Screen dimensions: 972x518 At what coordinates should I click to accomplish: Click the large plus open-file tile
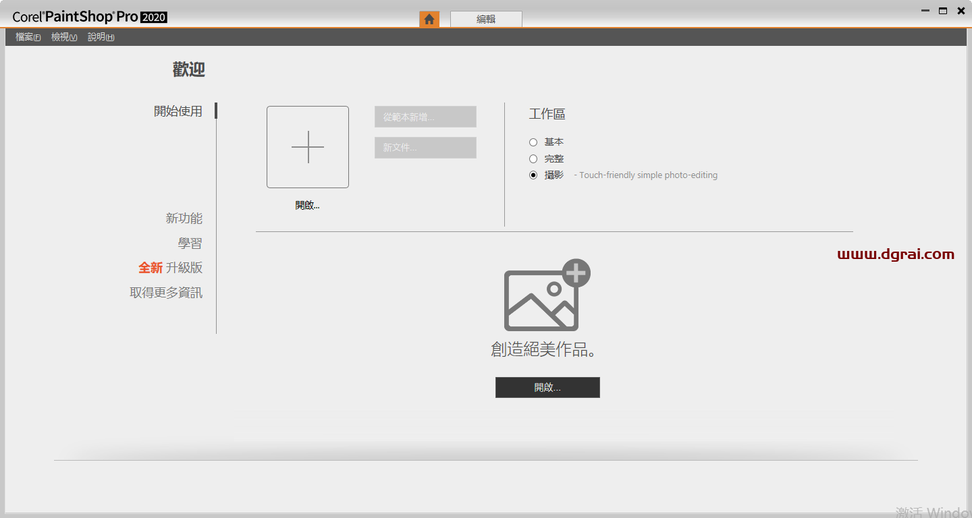tap(308, 147)
